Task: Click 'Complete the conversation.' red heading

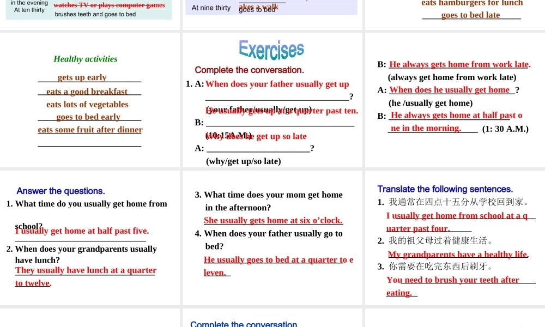Action: click(249, 70)
